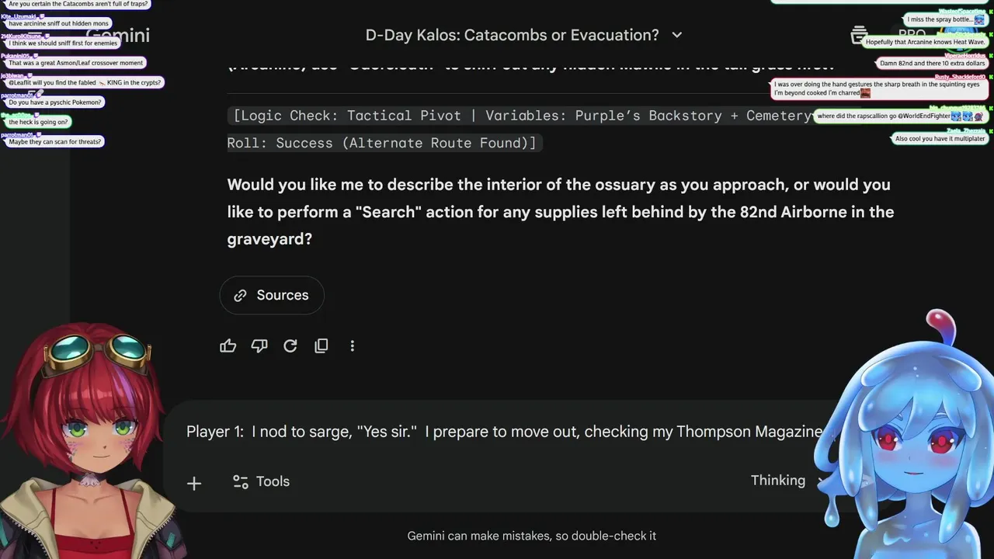
Task: Copy the response using the copy icon
Action: click(321, 346)
